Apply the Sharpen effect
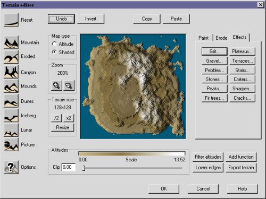The height and width of the screenshot is (199, 266). click(242, 89)
